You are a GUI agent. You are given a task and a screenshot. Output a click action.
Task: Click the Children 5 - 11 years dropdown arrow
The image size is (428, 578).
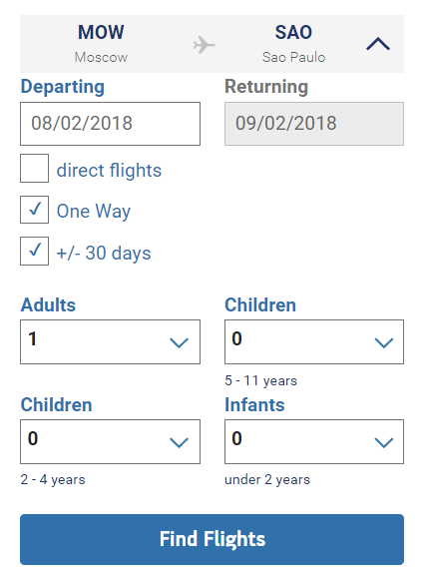(x=384, y=342)
